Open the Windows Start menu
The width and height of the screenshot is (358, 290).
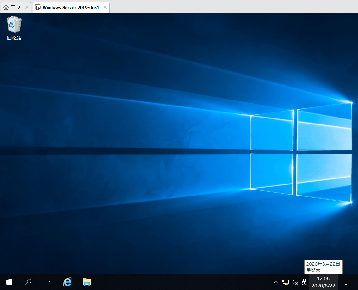[x=9, y=282]
